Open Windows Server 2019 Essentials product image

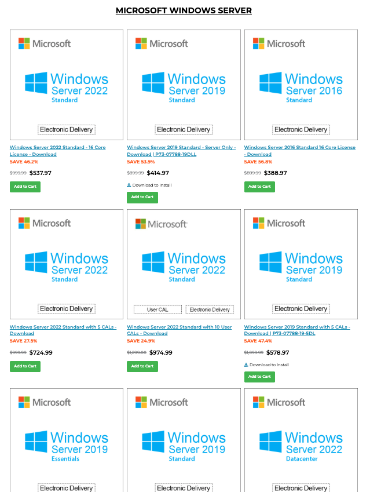(x=67, y=440)
